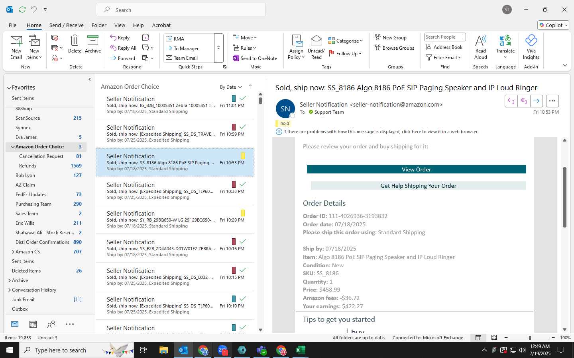Click the yellow category swatch on Fri 10:29 PM email
Screen dimensions: 574x358
coord(243,213)
